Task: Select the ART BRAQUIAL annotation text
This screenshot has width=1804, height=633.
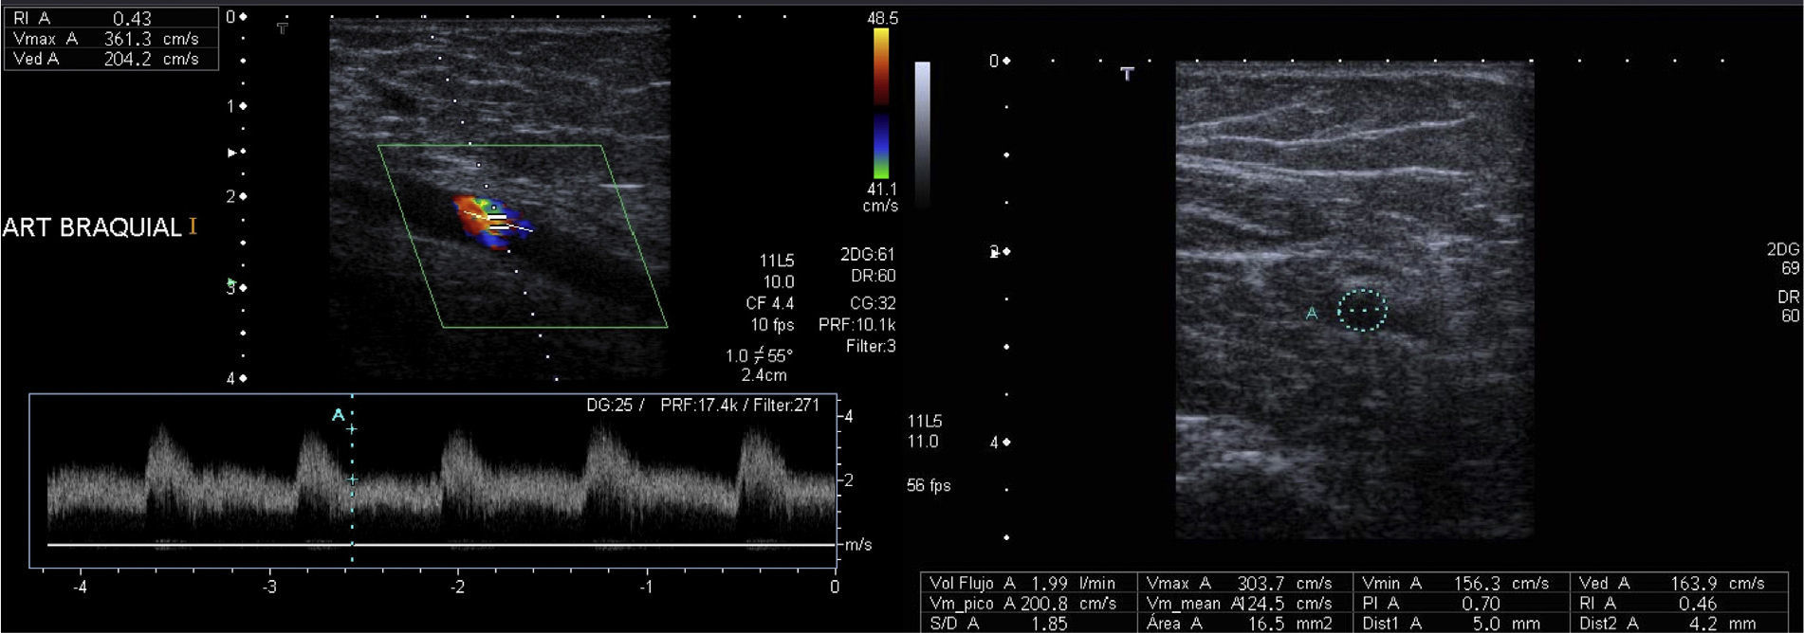Action: pyautogui.click(x=92, y=227)
